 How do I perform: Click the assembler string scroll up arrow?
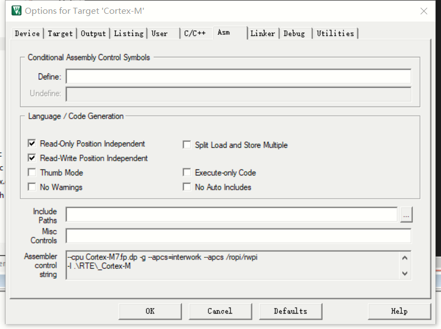point(405,258)
